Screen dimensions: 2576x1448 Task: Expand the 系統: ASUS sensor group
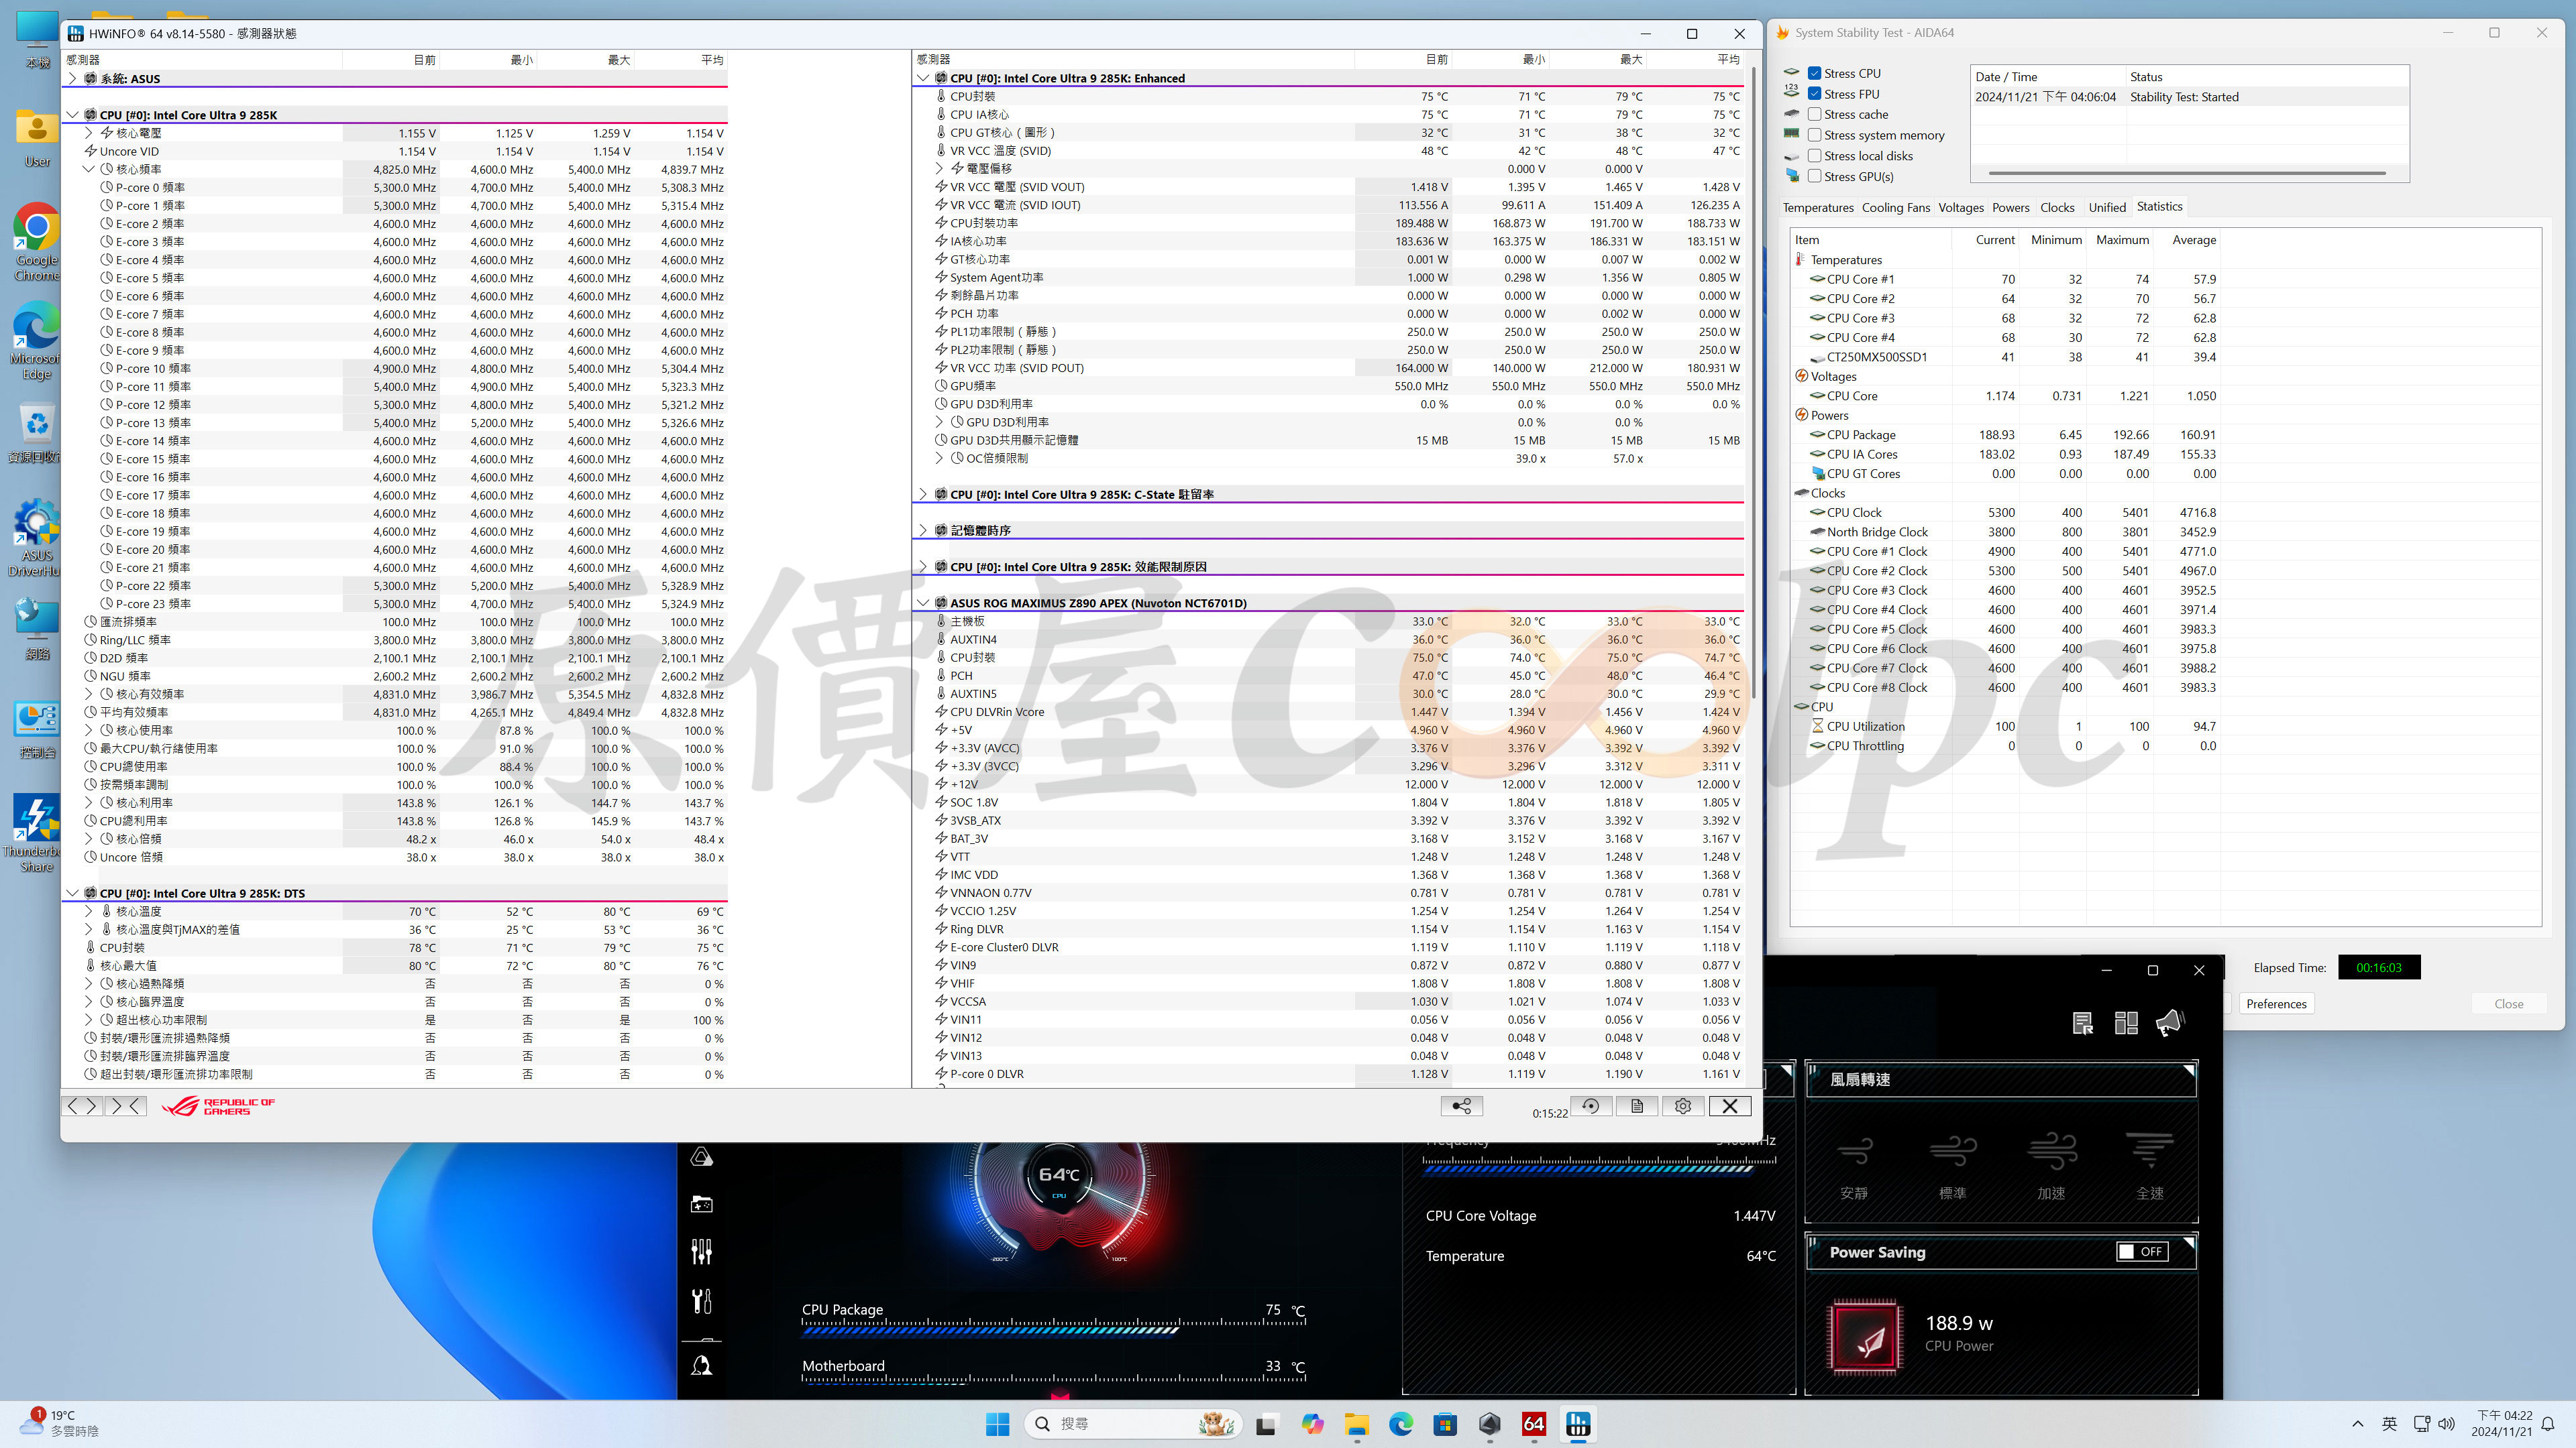(x=72, y=78)
